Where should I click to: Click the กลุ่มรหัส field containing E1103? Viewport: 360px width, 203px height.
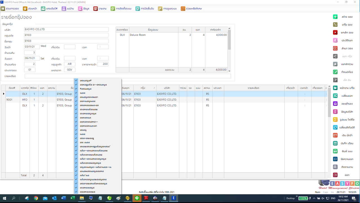pos(66,35)
